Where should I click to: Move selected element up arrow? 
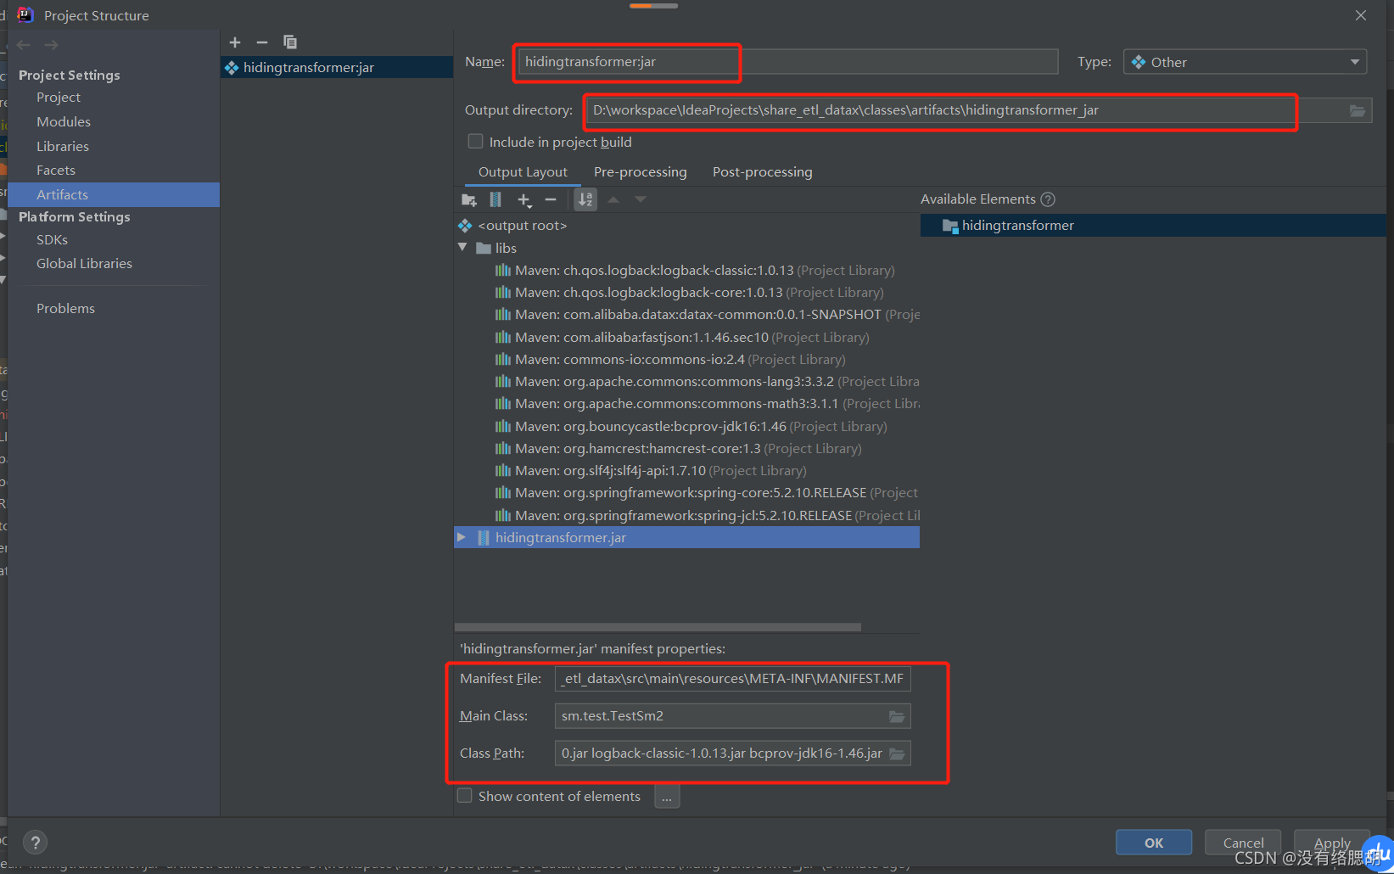pos(613,200)
